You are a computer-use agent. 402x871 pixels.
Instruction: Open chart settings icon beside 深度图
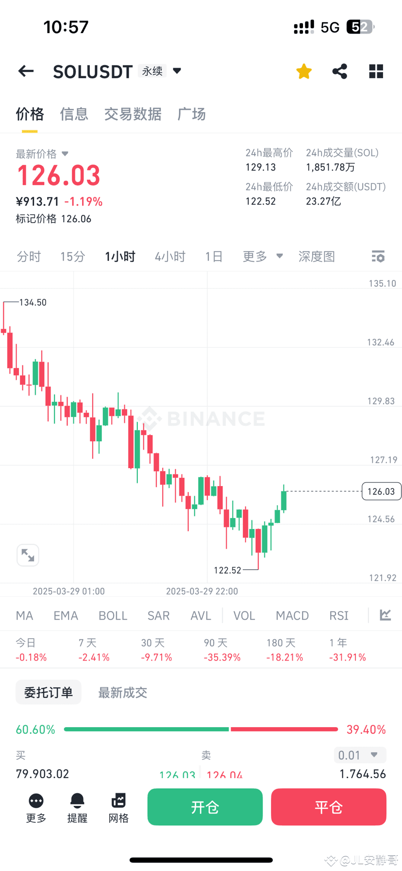(x=378, y=256)
